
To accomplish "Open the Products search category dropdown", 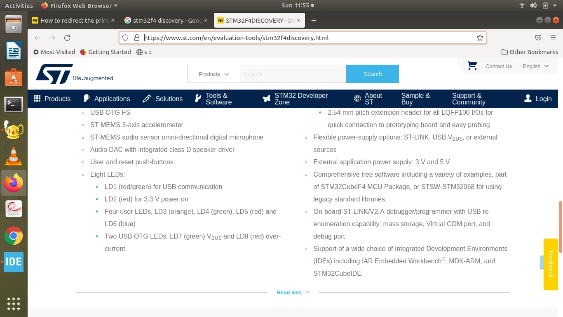I will [x=213, y=74].
